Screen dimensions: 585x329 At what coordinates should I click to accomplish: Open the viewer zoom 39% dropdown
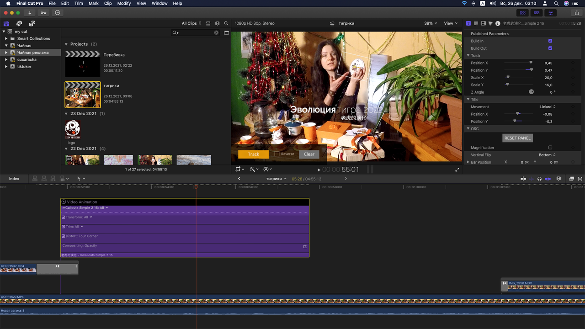(x=431, y=23)
